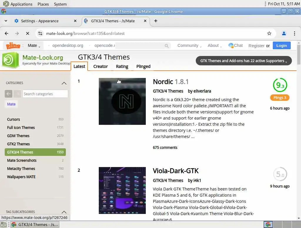Open the Nordic 1.8.1 title link
Screen dimensions: 301x228
(x=171, y=82)
